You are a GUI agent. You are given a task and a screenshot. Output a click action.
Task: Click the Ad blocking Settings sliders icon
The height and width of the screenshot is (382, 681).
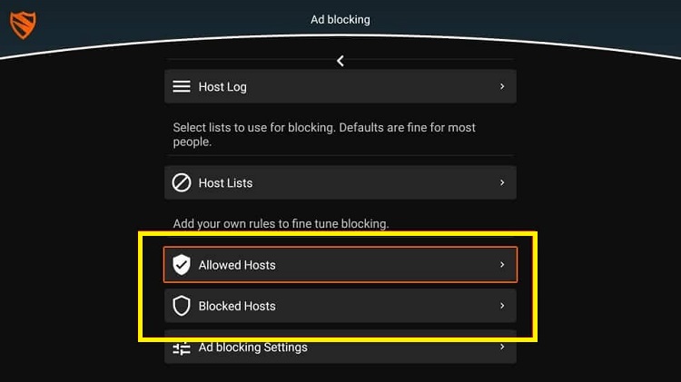pyautogui.click(x=182, y=348)
